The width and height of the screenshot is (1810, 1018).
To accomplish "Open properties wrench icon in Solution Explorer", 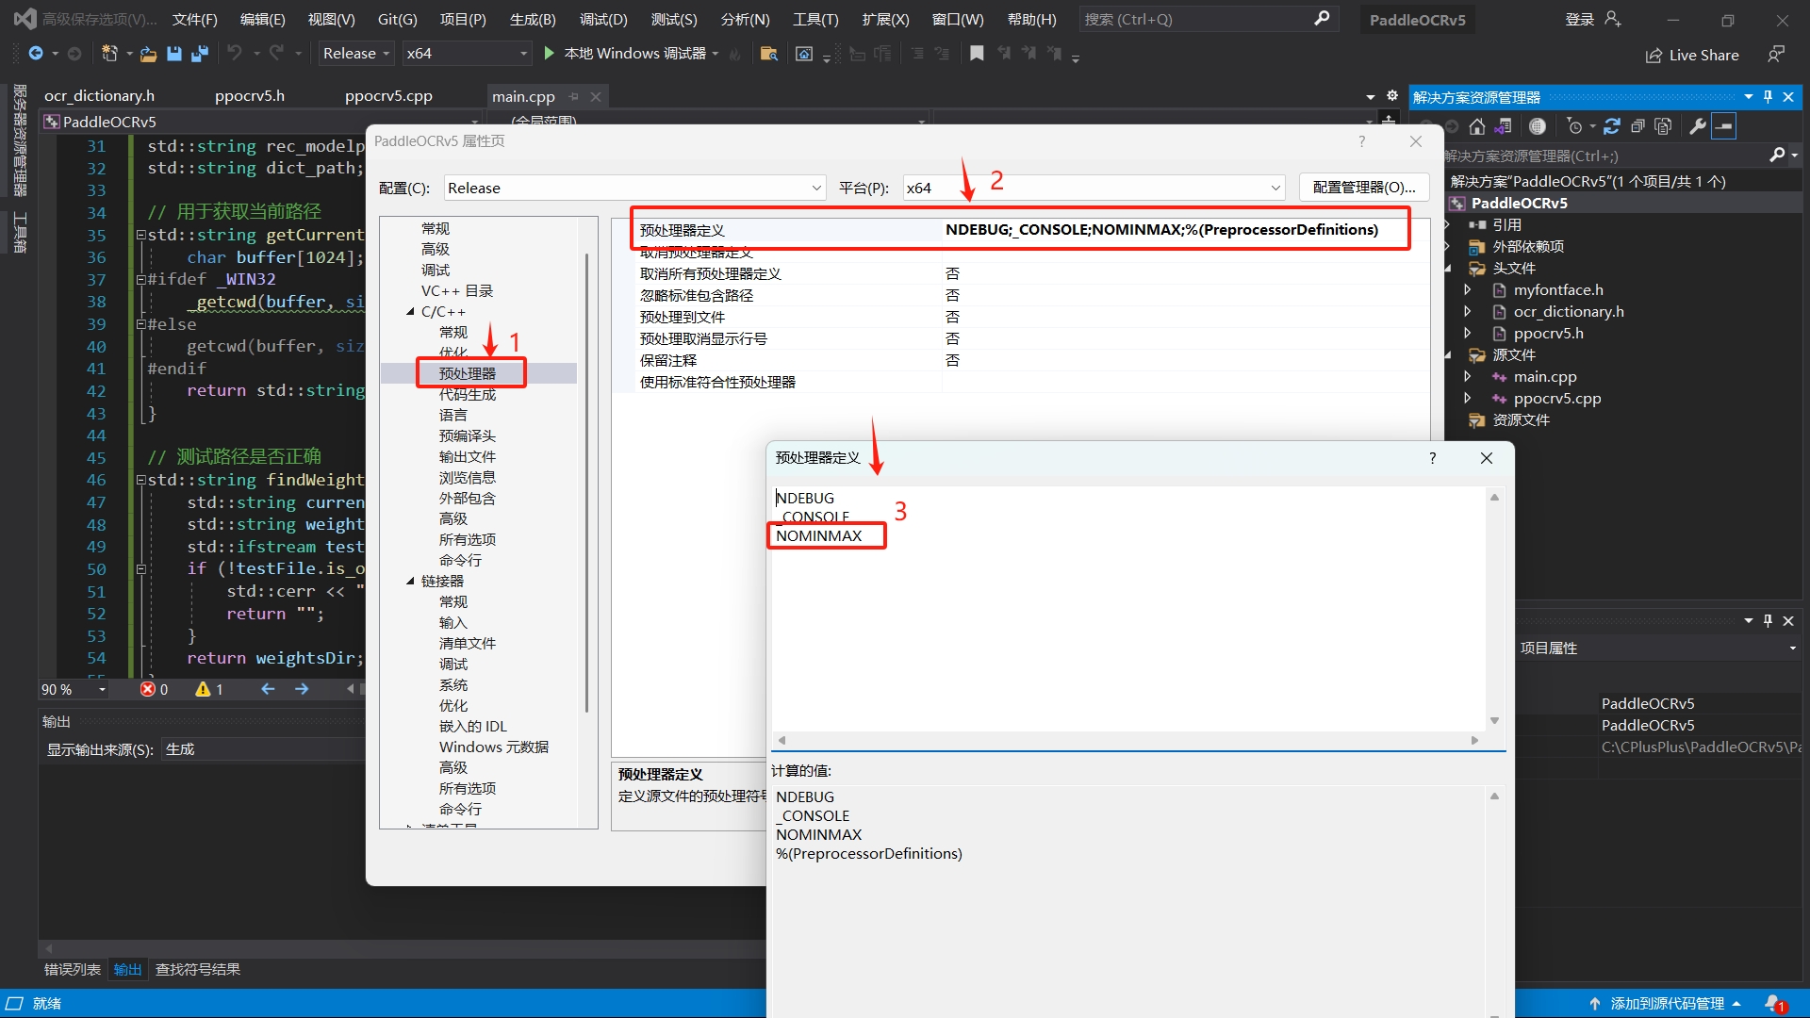I will [1698, 126].
